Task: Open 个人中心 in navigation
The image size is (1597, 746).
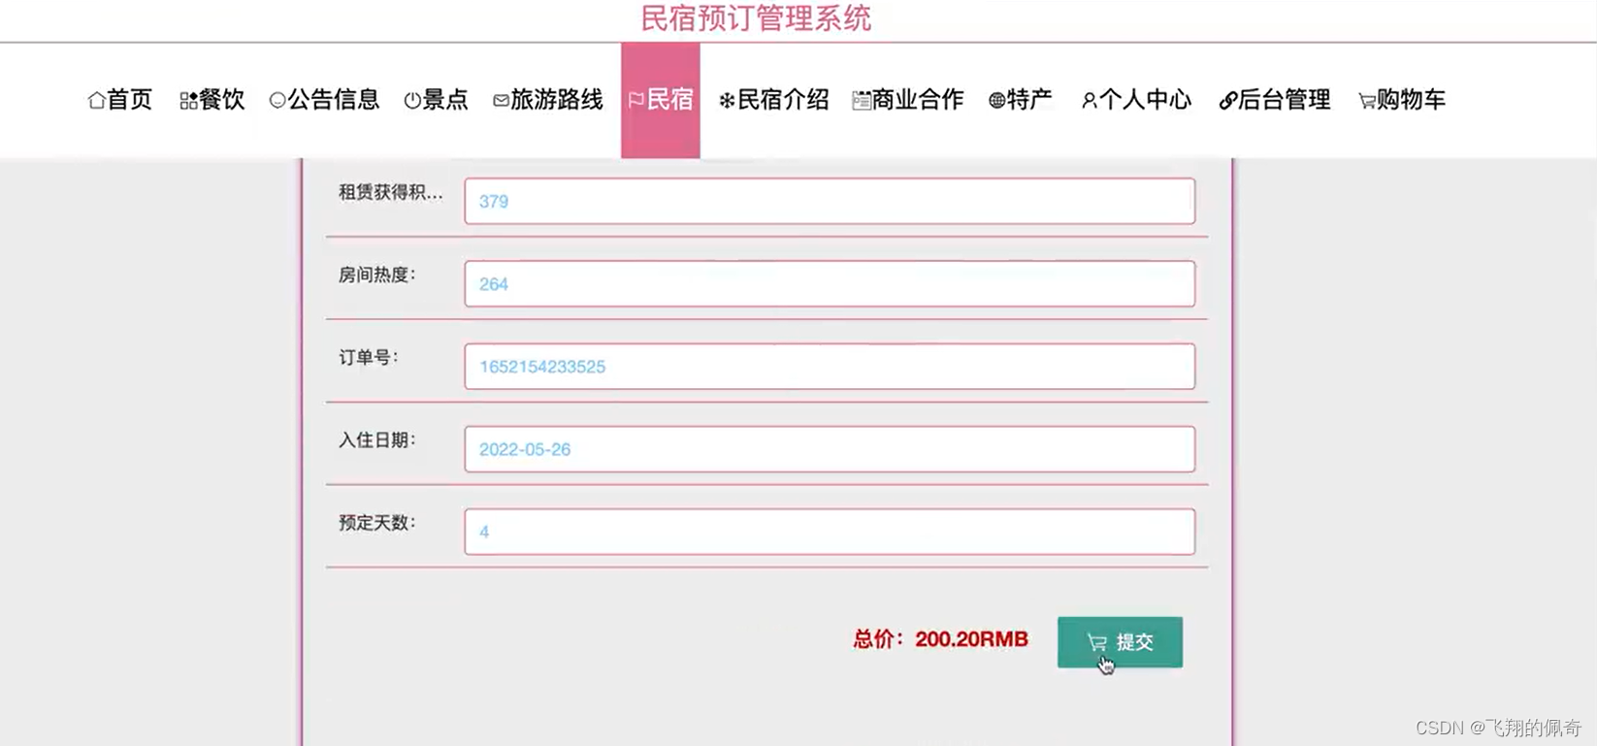Action: click(1136, 100)
